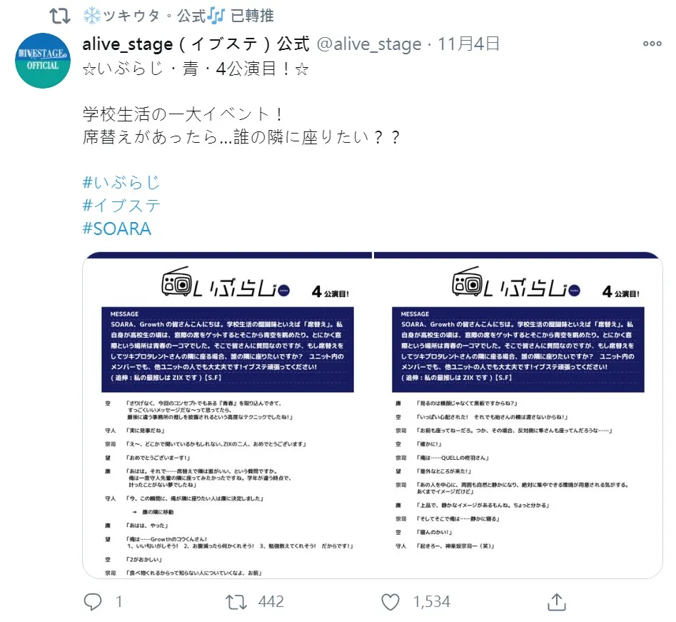
Task: Click the alive_stage (イブステ) 公式 display name
Action: coord(196,44)
